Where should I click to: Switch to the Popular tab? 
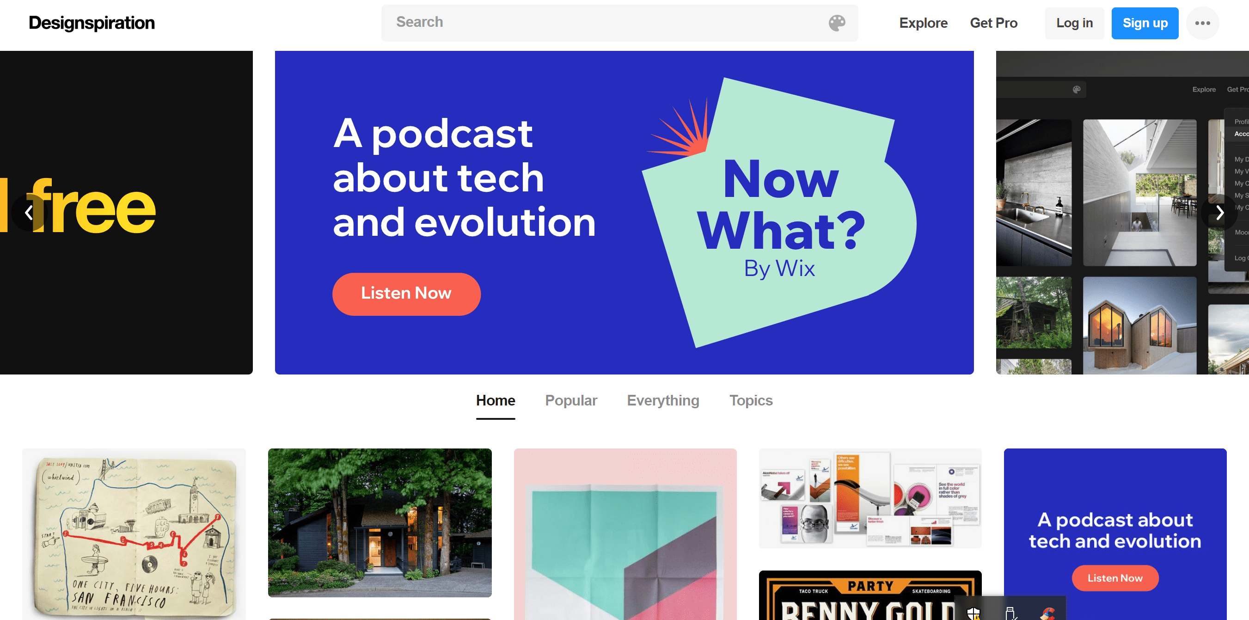571,400
